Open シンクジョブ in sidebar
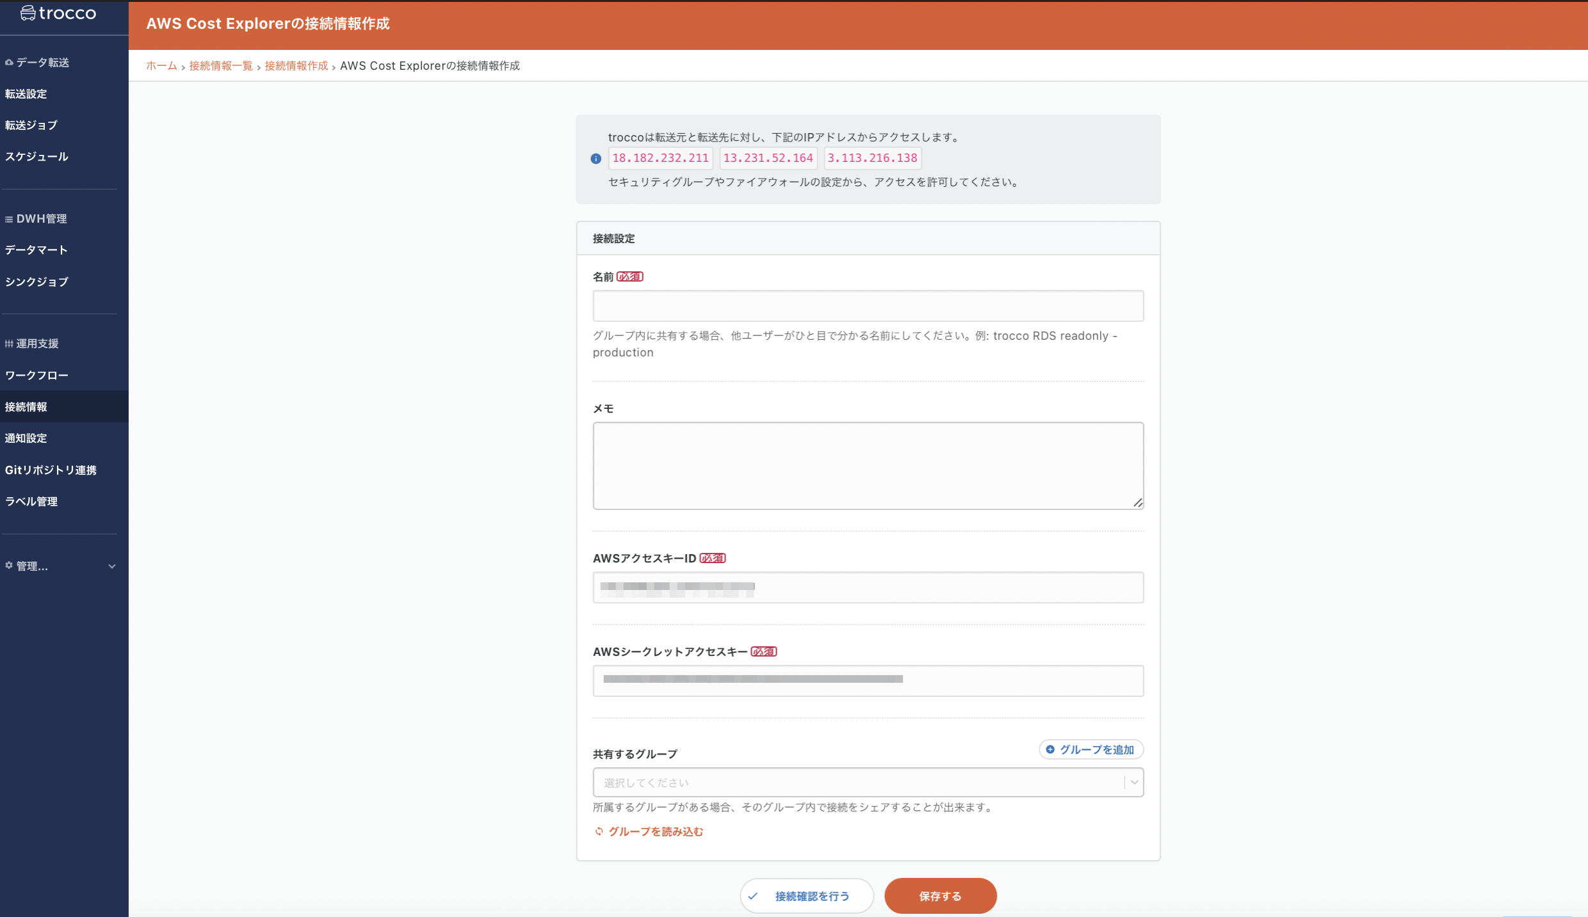 click(36, 282)
